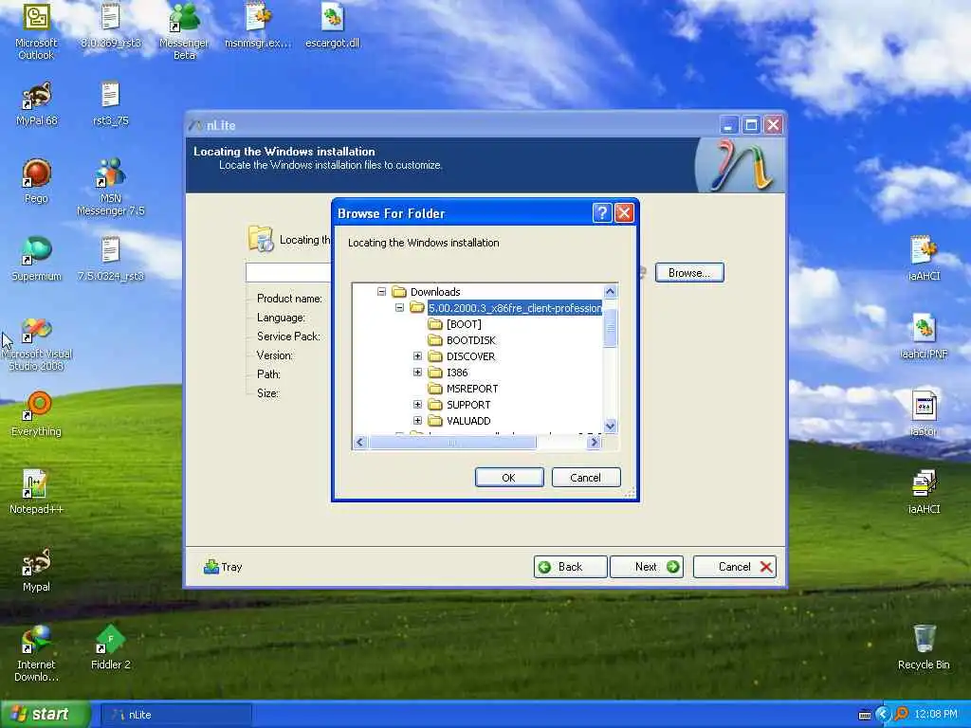Click folder tree scroll up arrow
This screenshot has height=728, width=971.
click(610, 291)
